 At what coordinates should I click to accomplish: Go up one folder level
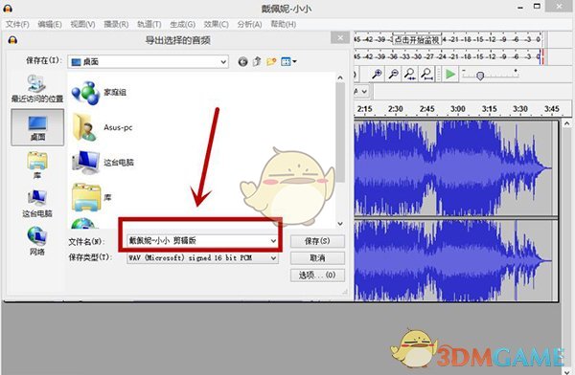pyautogui.click(x=257, y=61)
